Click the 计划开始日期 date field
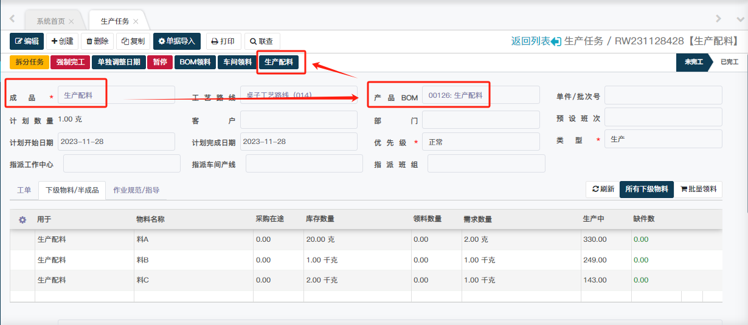Screen dimensions: 748x325 coord(116,142)
